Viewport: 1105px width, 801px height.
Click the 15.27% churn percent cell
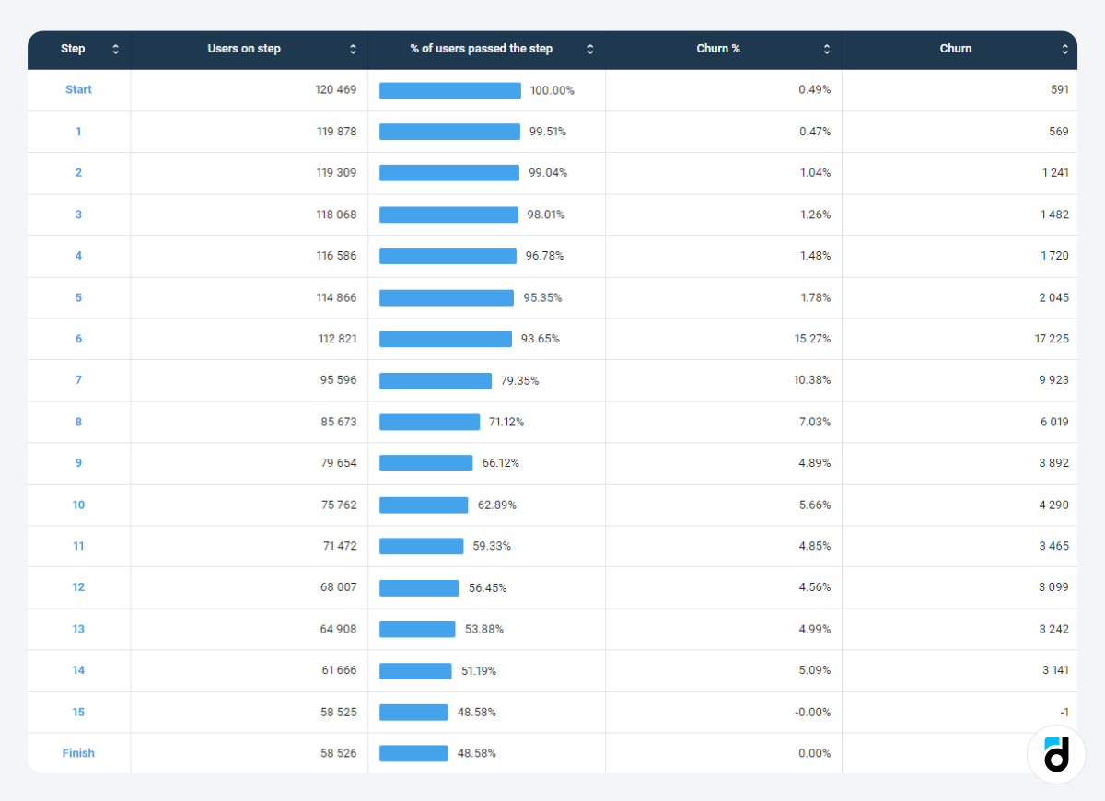(813, 339)
